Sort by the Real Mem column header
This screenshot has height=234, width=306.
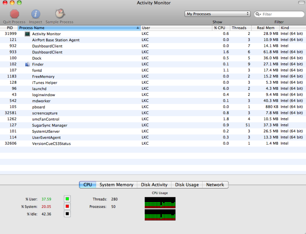[265, 28]
